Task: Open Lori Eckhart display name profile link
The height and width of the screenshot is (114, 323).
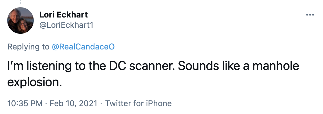Action: 64,15
